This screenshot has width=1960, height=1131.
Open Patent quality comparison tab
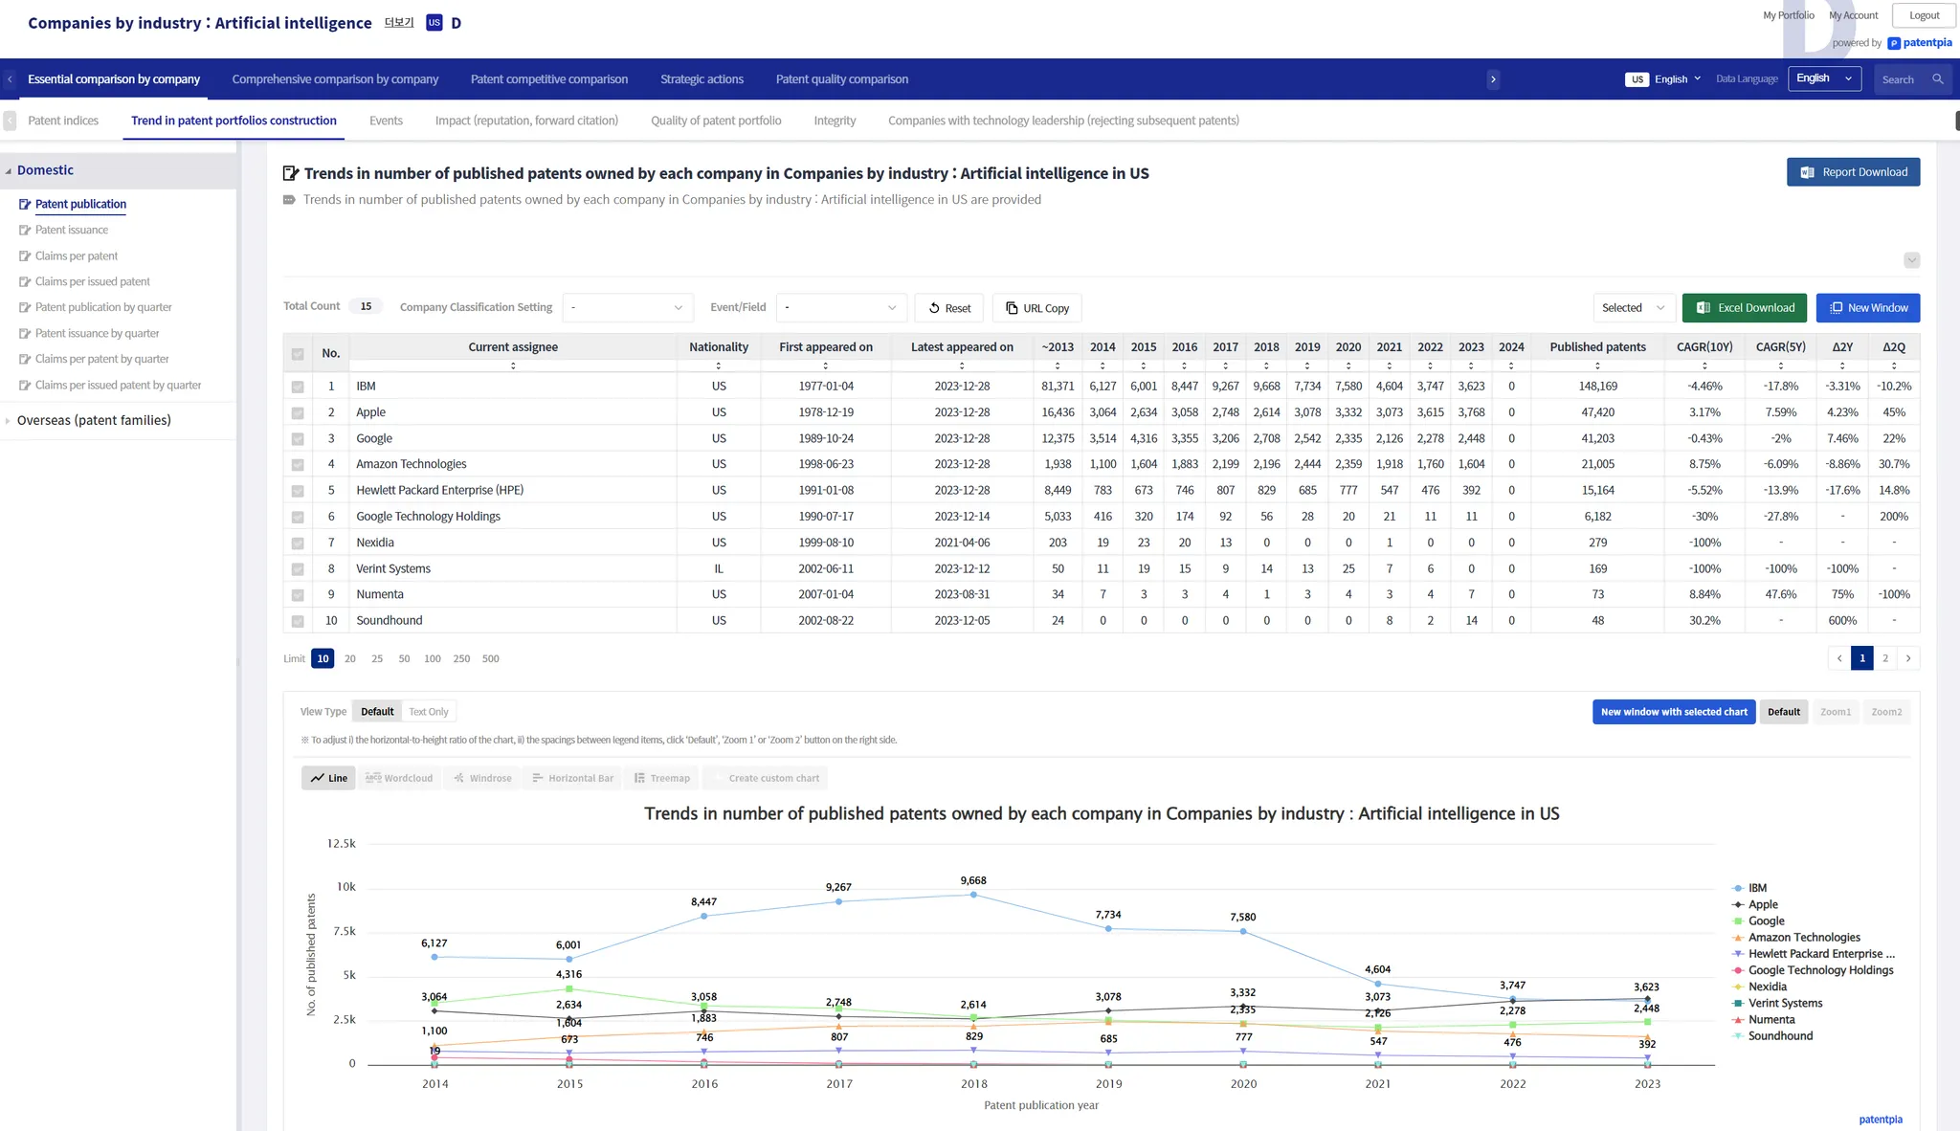(x=841, y=79)
